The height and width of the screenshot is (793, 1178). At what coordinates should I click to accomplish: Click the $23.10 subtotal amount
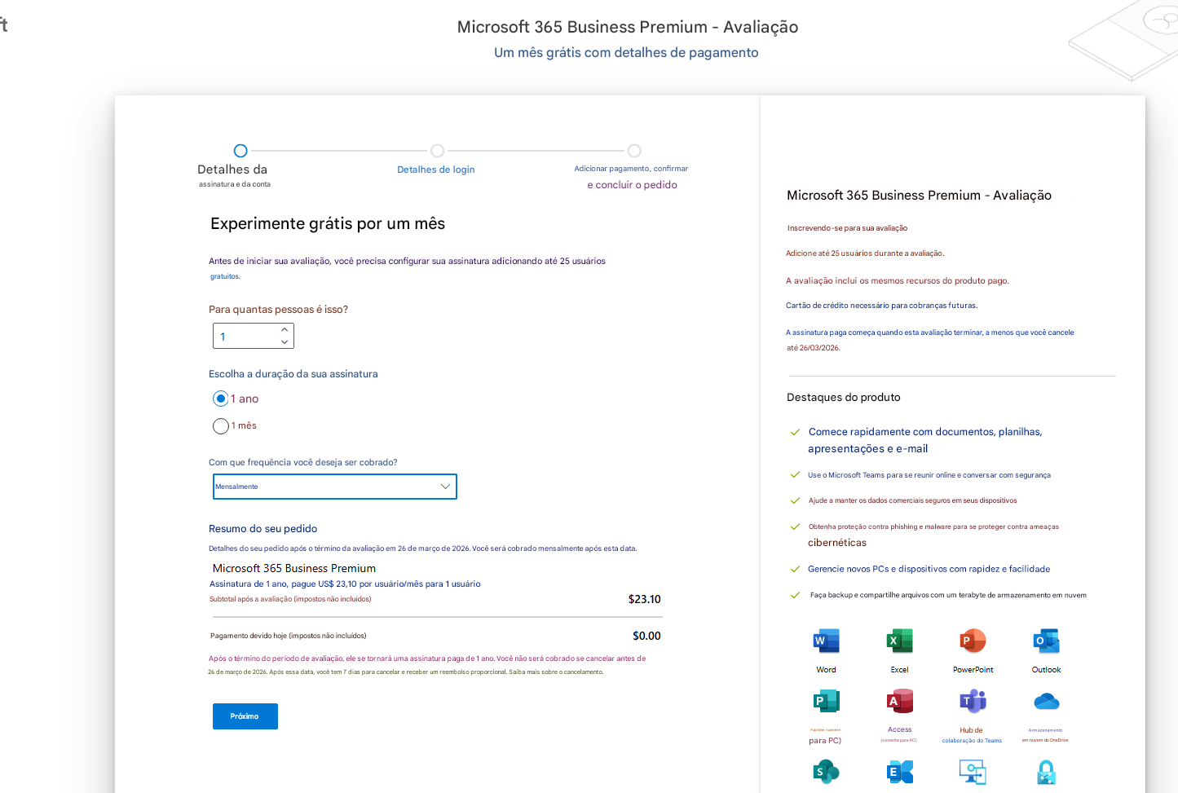(644, 599)
